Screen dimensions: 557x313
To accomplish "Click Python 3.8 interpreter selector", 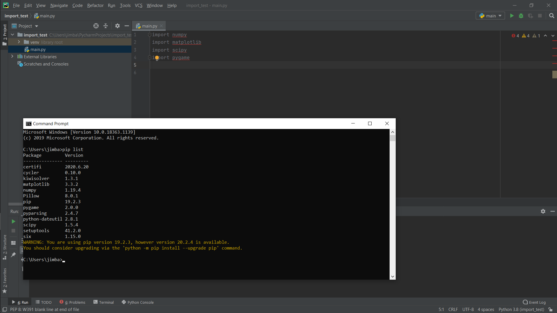I will click(x=521, y=310).
